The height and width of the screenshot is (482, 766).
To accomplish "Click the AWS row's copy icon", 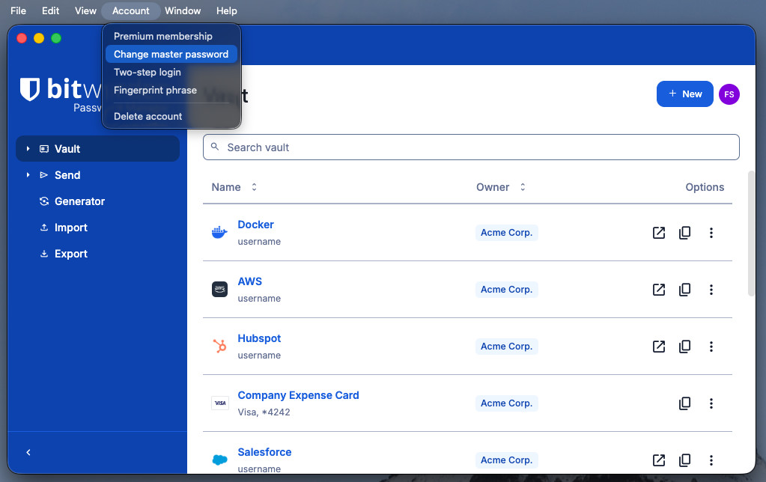I will tap(685, 290).
